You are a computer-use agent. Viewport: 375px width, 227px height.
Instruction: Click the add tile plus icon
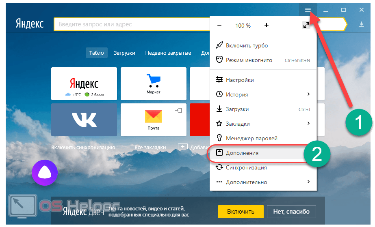(x=183, y=146)
